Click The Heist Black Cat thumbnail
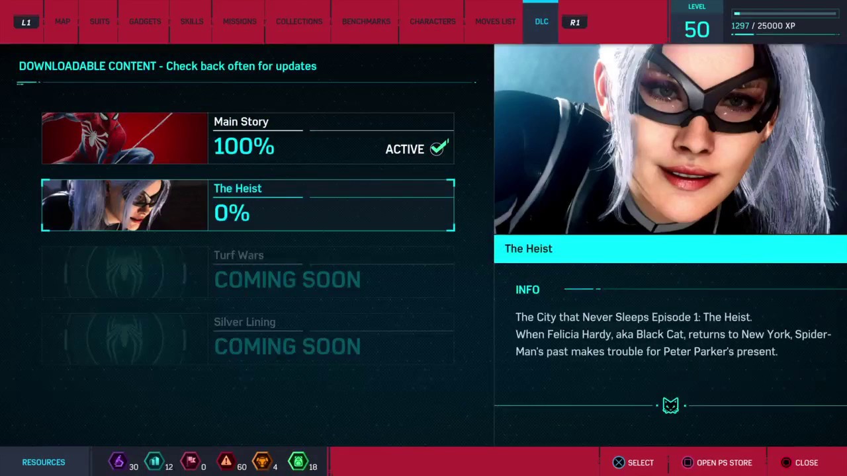Image resolution: width=847 pixels, height=476 pixels. (x=124, y=205)
